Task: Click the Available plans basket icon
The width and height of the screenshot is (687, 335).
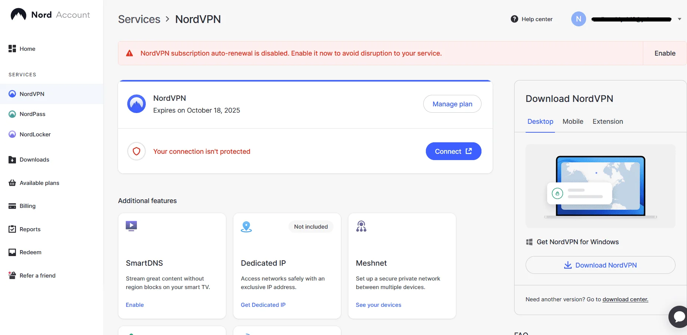Action: point(12,183)
